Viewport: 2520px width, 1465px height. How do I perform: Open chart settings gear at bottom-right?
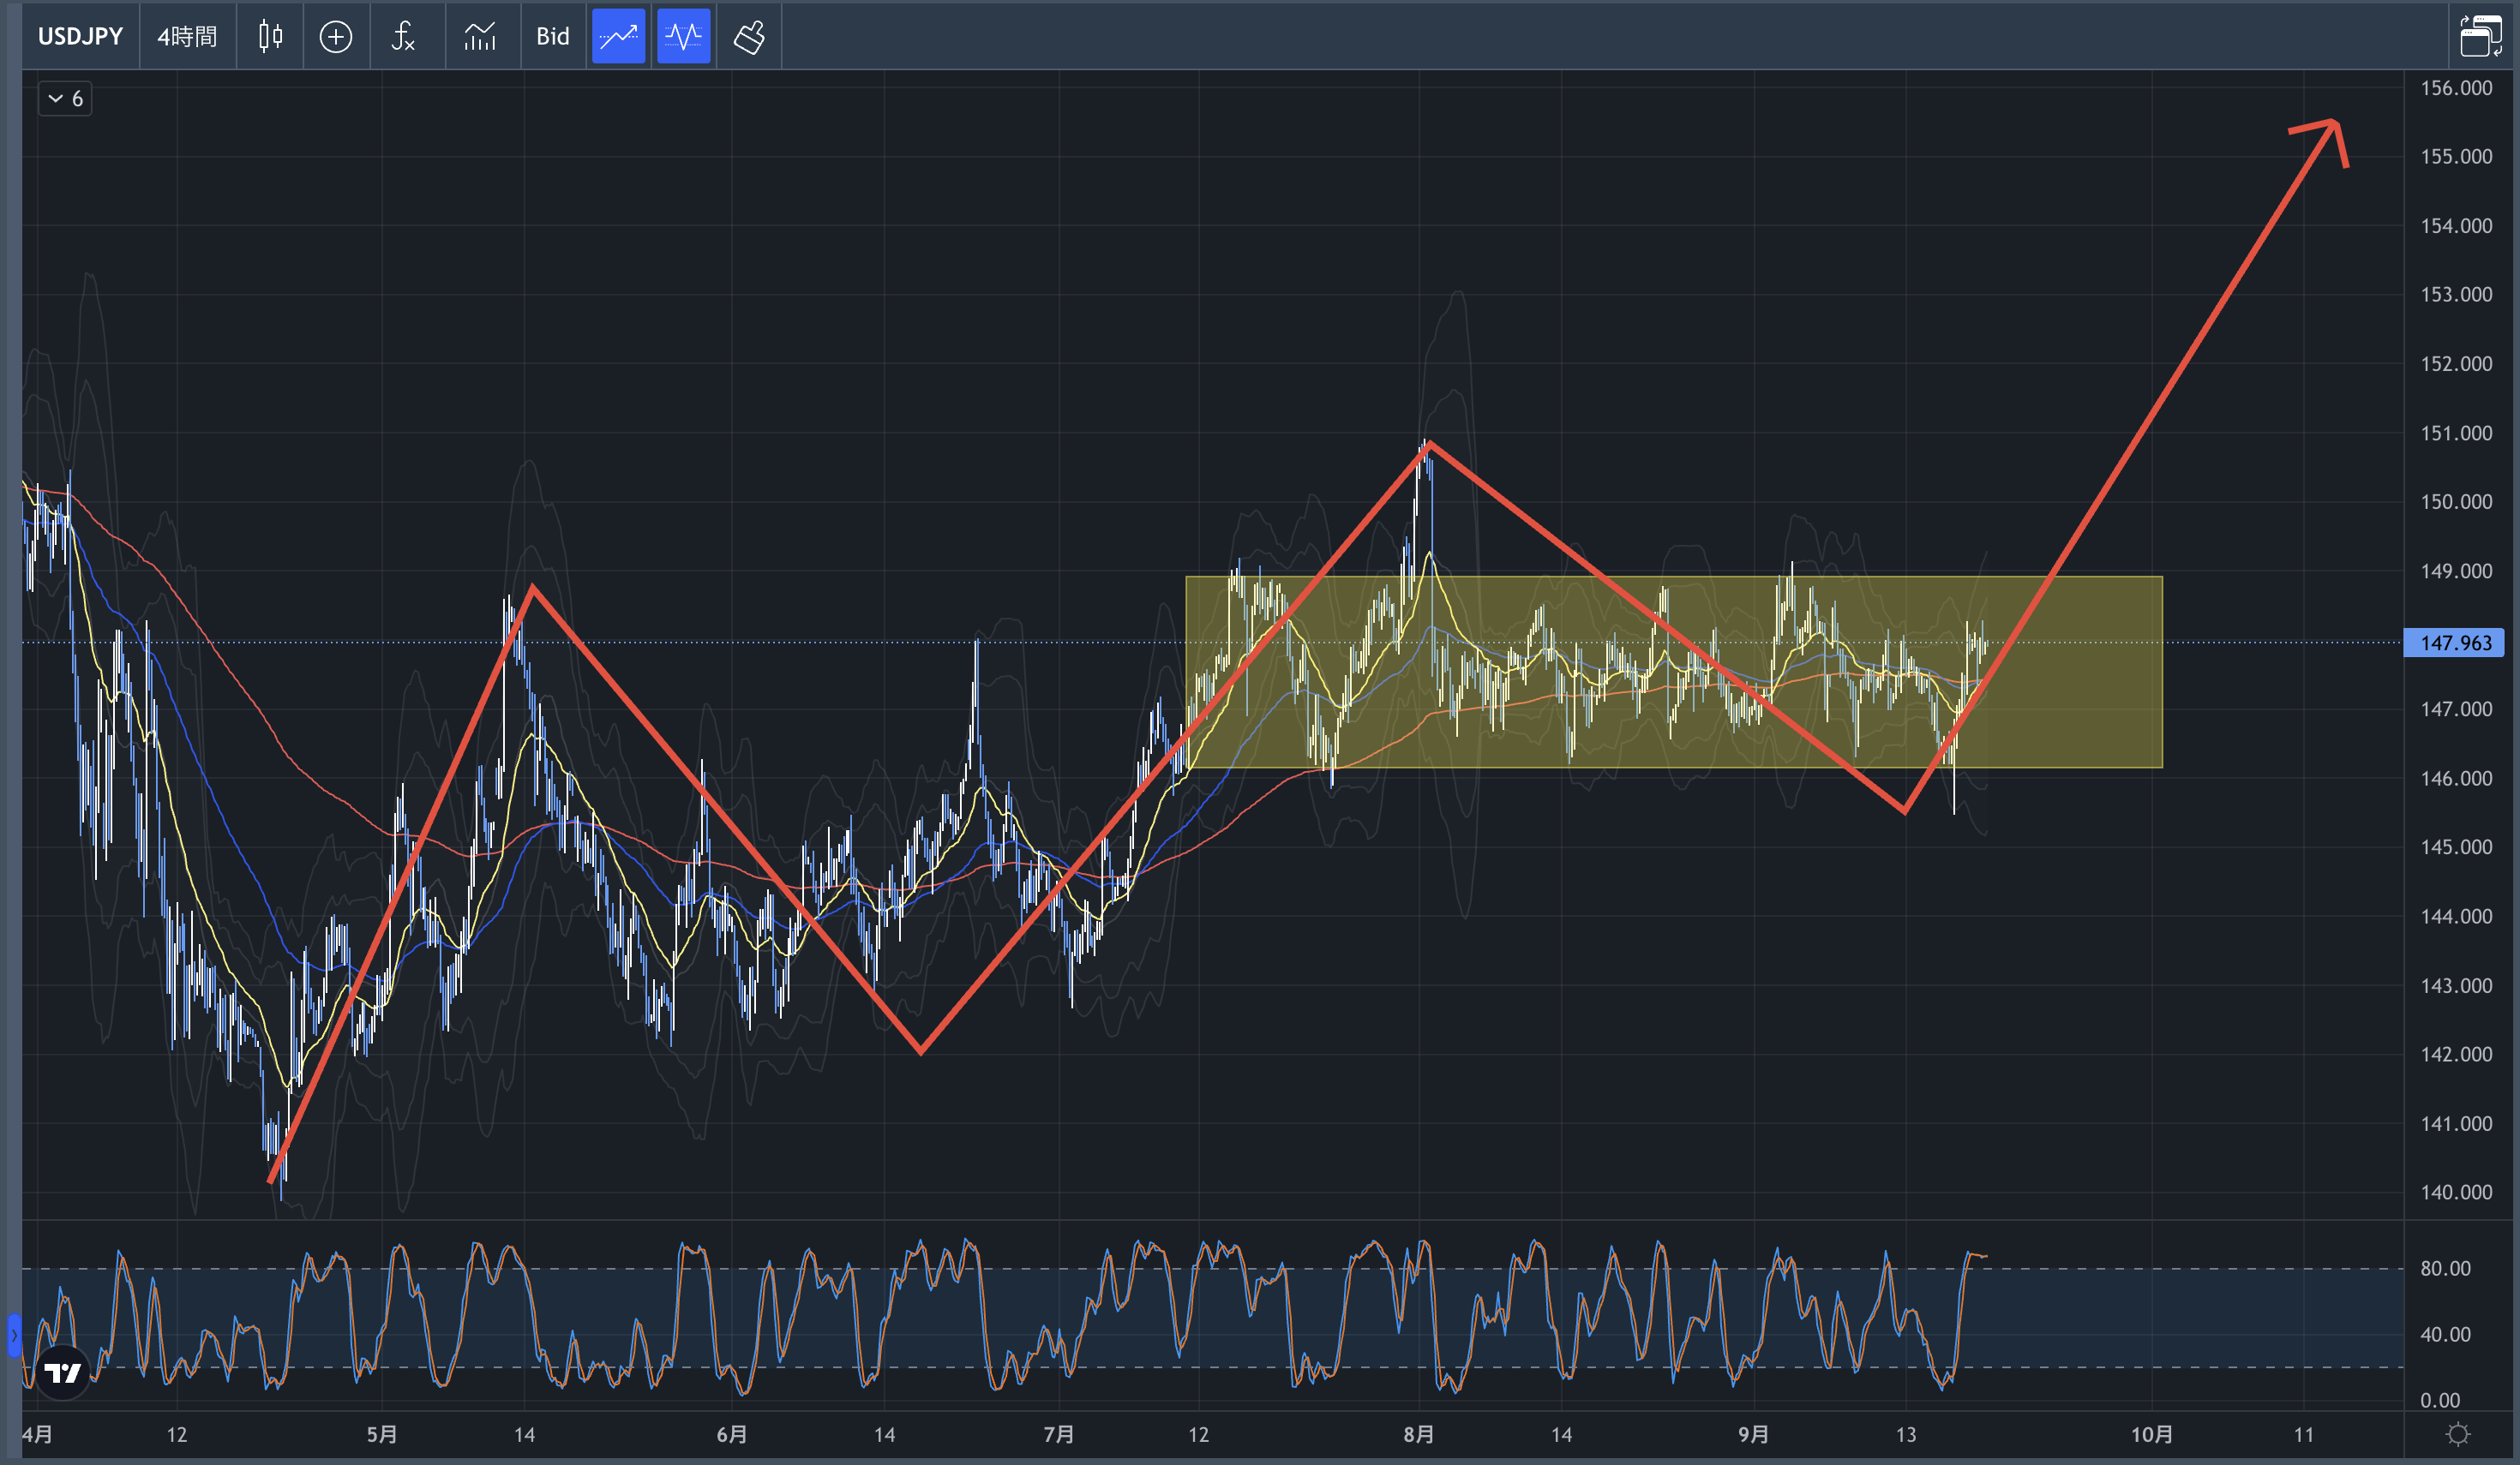pos(2458,1435)
